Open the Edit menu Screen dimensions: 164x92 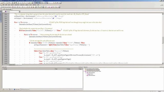pyautogui.click(x=6, y=5)
